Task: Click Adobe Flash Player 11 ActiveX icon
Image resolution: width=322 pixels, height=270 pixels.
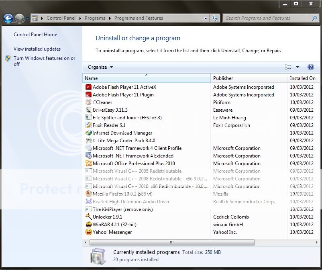Action: (x=88, y=87)
